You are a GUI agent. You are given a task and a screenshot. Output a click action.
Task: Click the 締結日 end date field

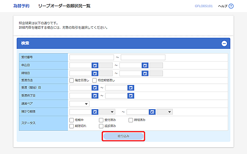point(130,74)
